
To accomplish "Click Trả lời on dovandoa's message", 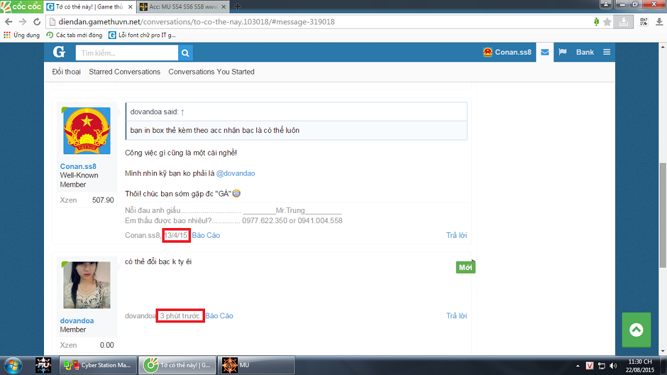I will point(456,316).
